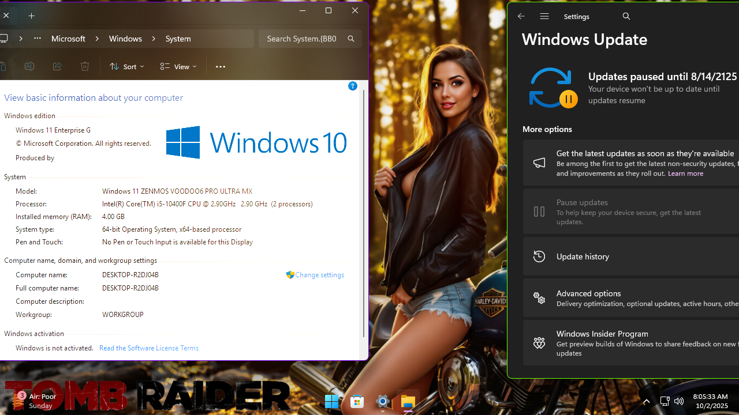Open the Air: Poor weather widget
This screenshot has width=739, height=415.
pyautogui.click(x=35, y=401)
